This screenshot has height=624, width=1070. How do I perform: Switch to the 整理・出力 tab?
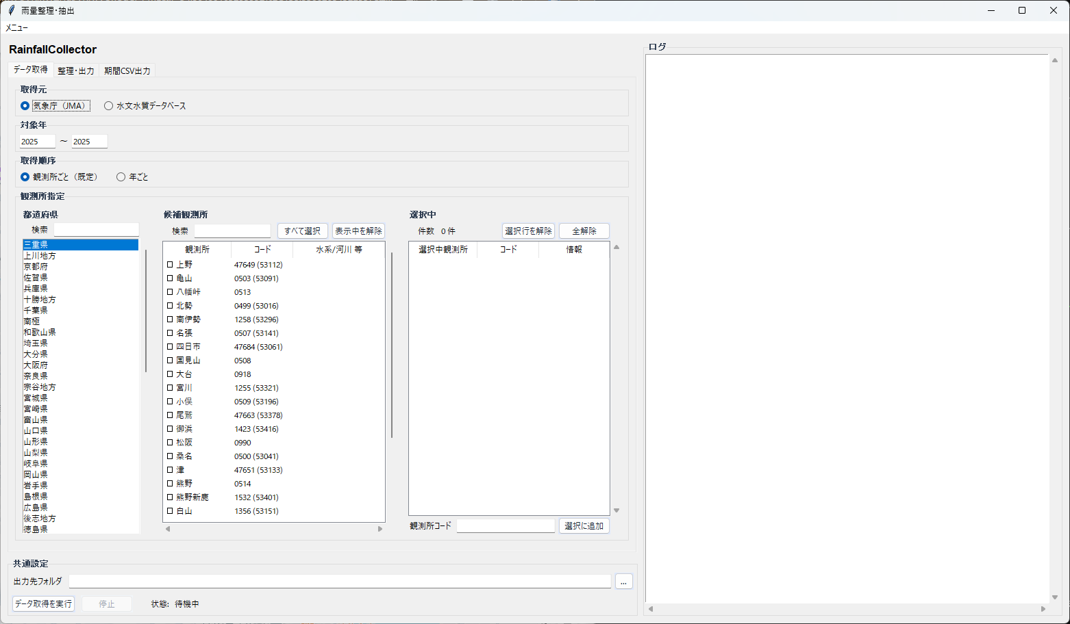coord(76,71)
